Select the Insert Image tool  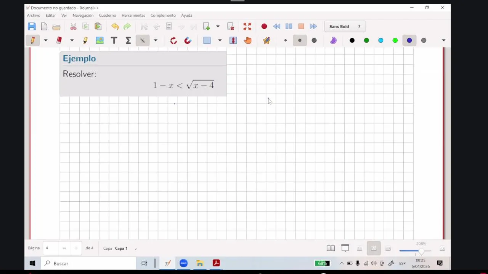[x=100, y=40]
